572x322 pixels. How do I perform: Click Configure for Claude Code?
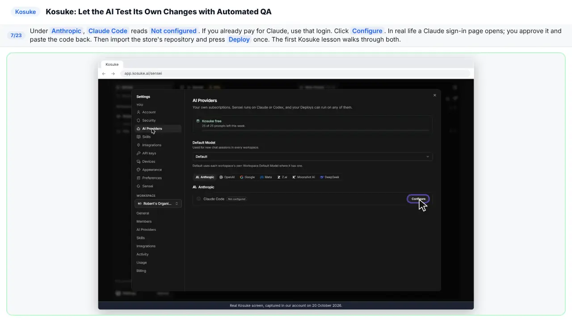click(x=418, y=199)
